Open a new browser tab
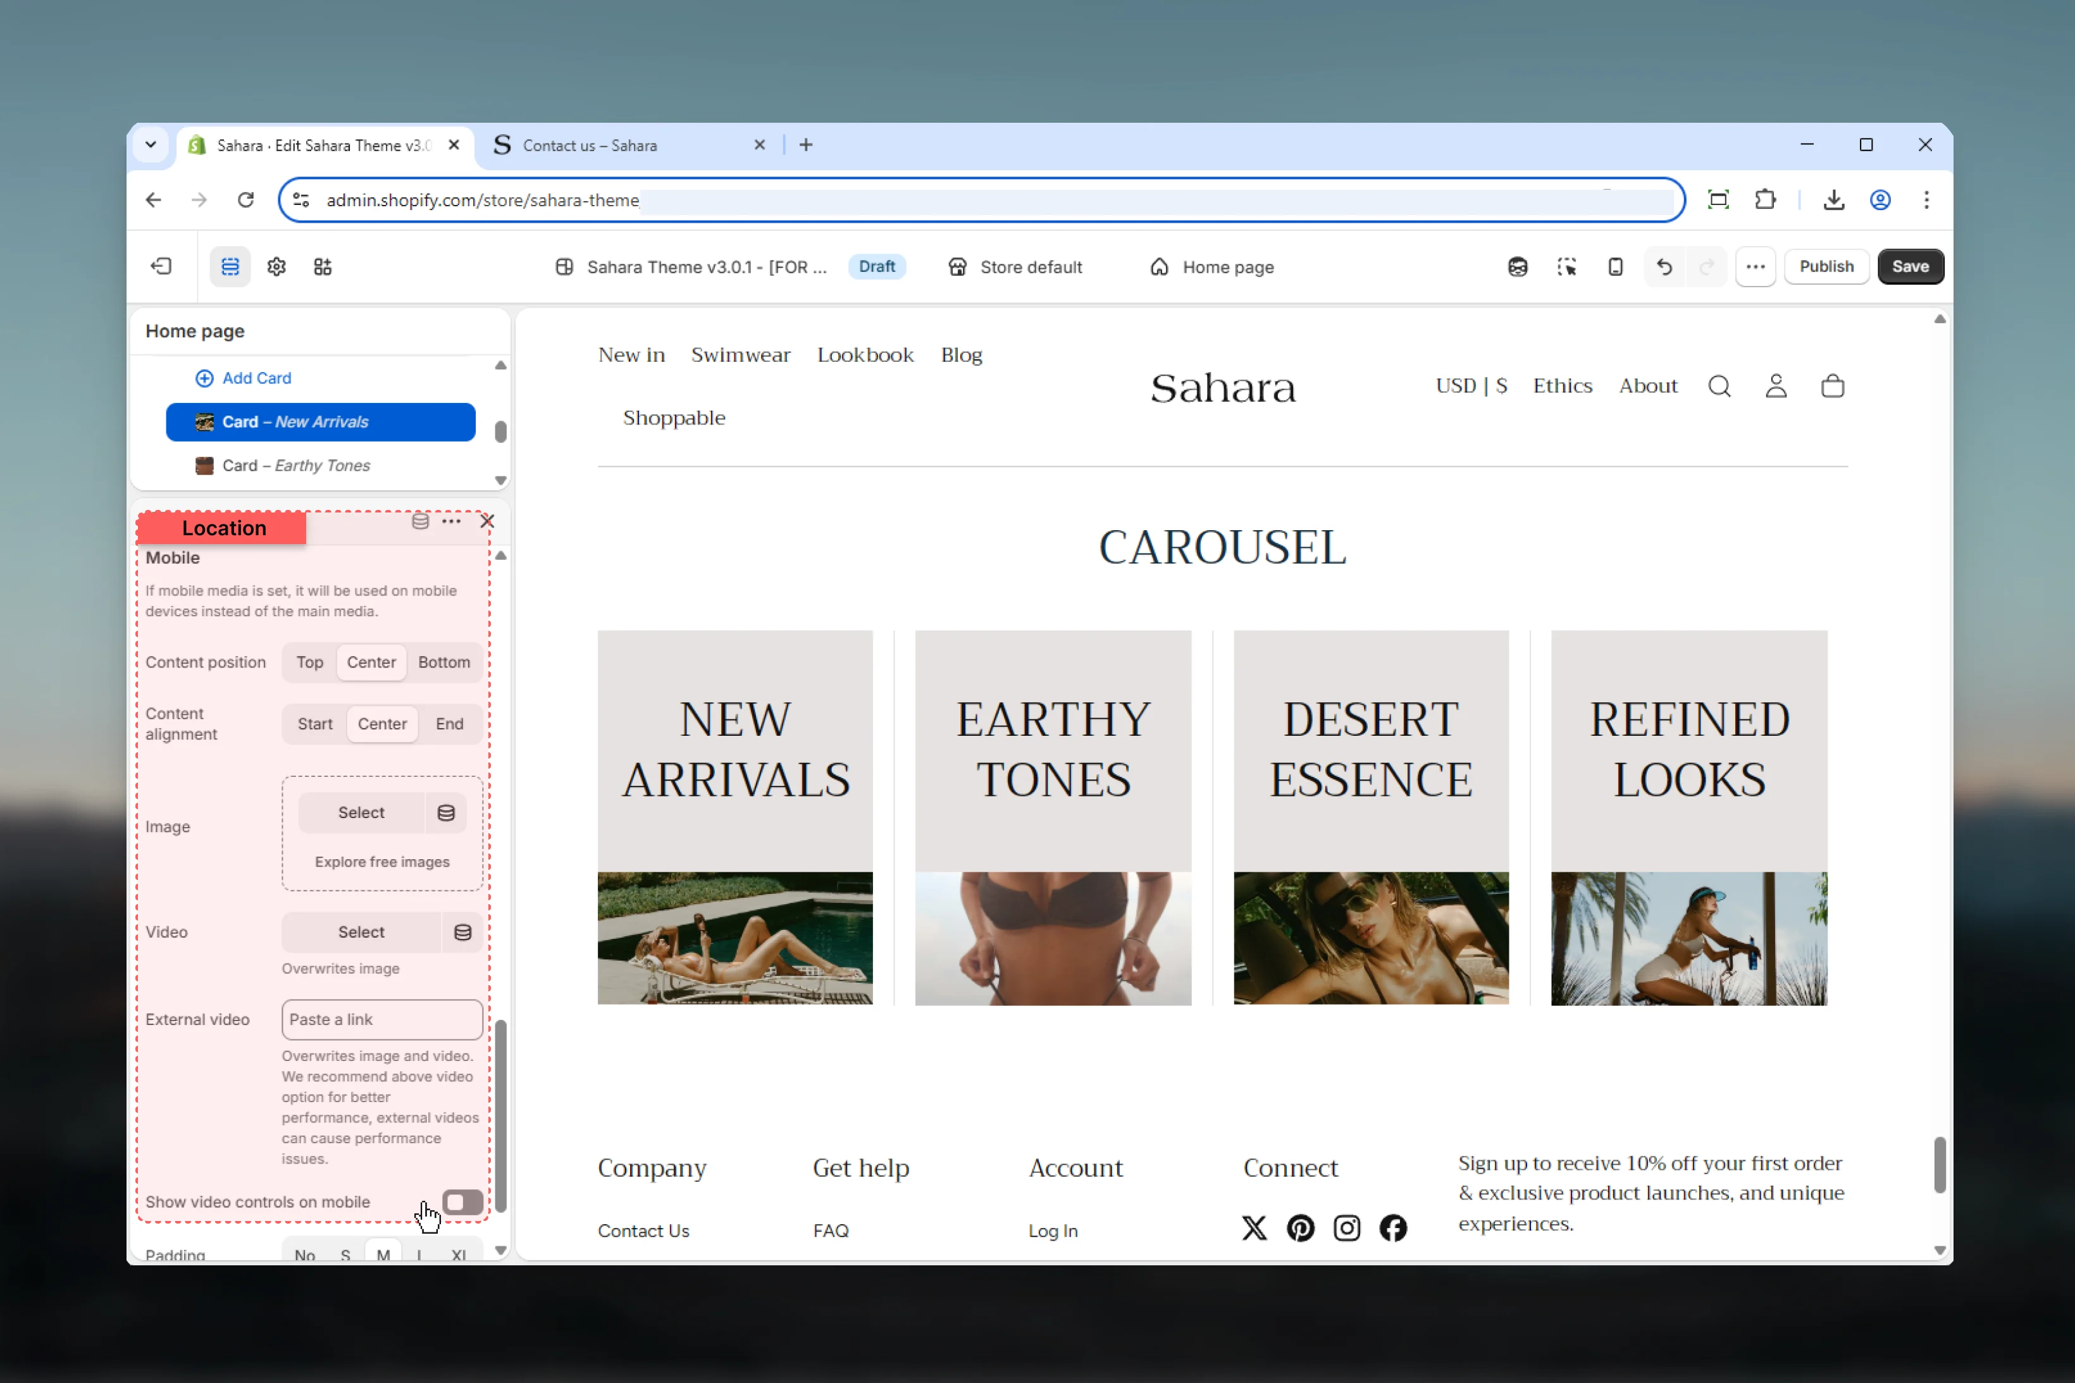Image resolution: width=2075 pixels, height=1383 pixels. pos(805,145)
